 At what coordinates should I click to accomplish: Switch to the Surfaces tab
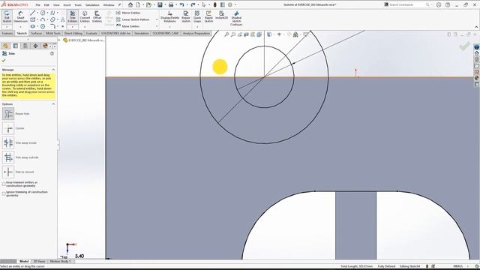[37, 33]
